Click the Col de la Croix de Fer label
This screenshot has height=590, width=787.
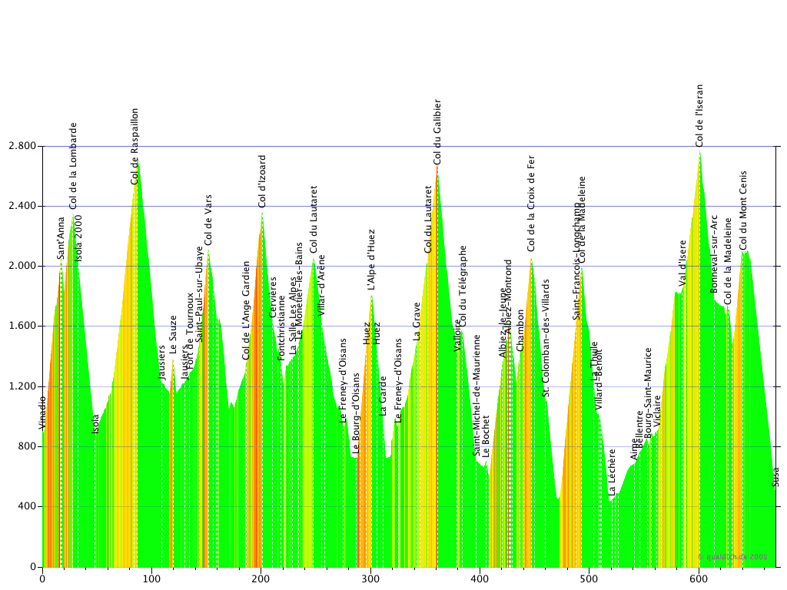(x=531, y=204)
